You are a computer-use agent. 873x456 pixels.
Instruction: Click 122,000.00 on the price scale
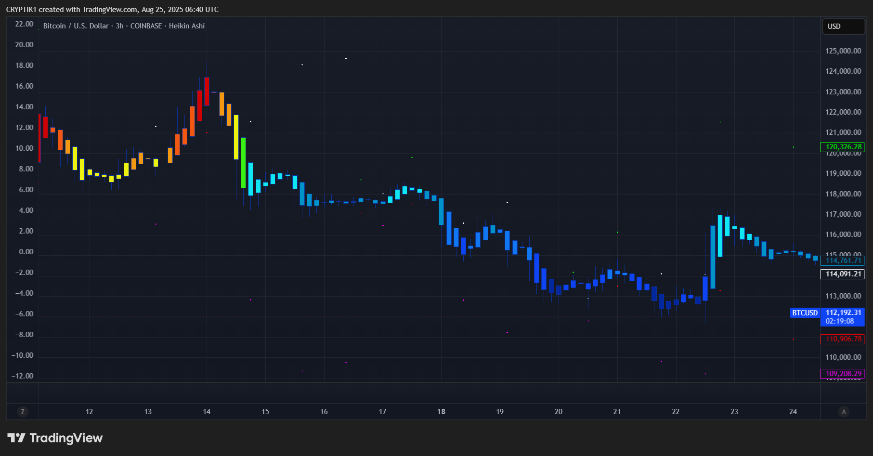click(x=843, y=112)
